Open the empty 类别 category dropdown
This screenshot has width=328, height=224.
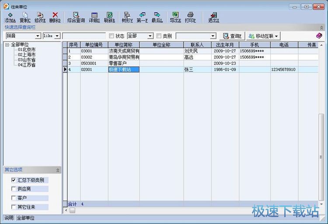pos(213,36)
